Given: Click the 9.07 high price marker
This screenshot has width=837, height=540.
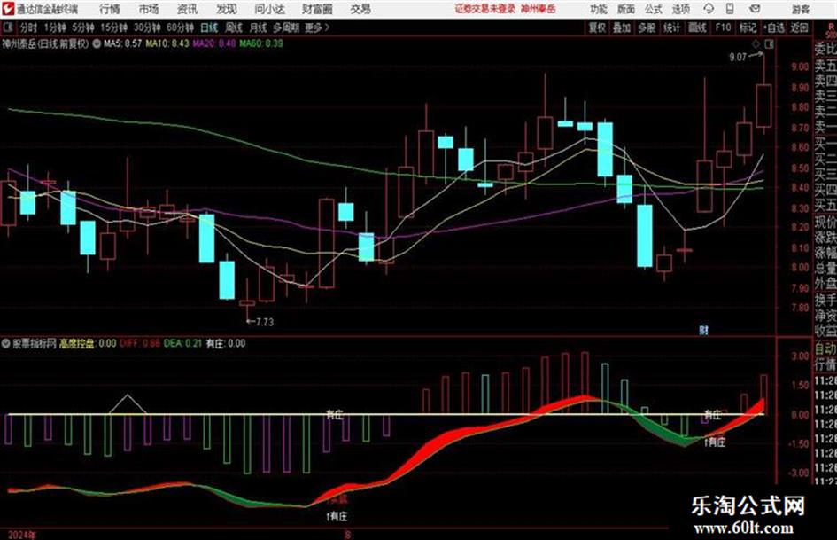Looking at the screenshot, I should coord(738,57).
